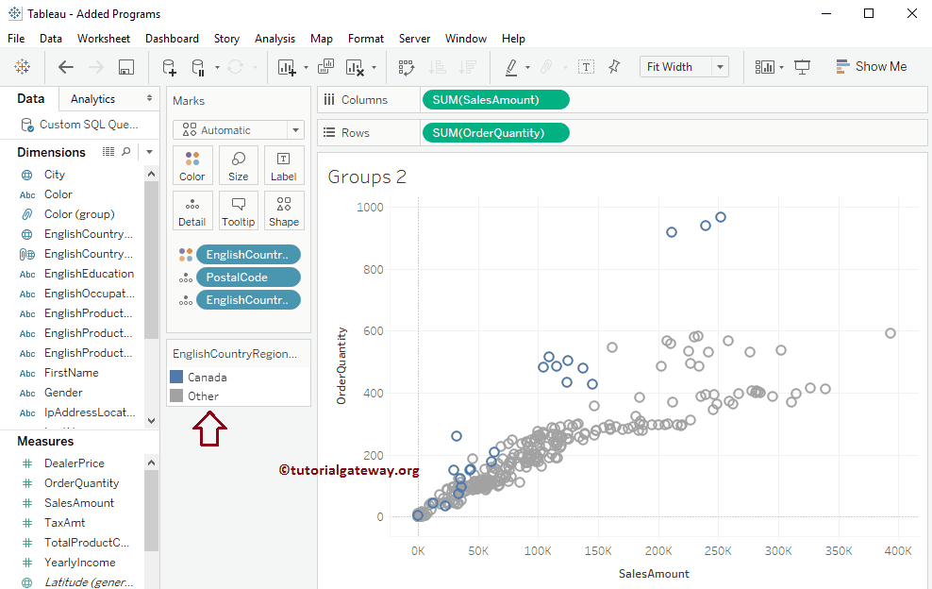The width and height of the screenshot is (932, 589).
Task: Select the Other gray legend swatch
Action: point(176,395)
